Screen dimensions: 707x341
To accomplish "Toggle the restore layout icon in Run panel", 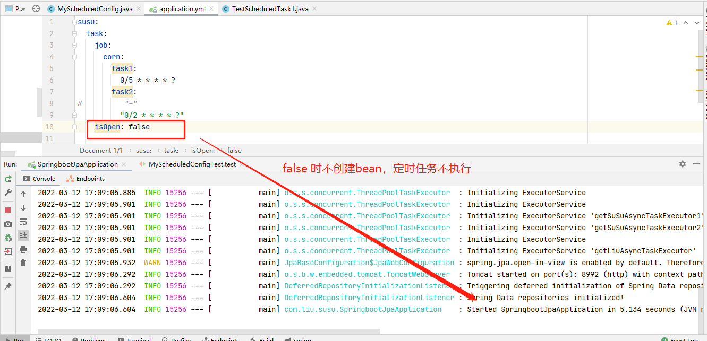I will 7,268.
